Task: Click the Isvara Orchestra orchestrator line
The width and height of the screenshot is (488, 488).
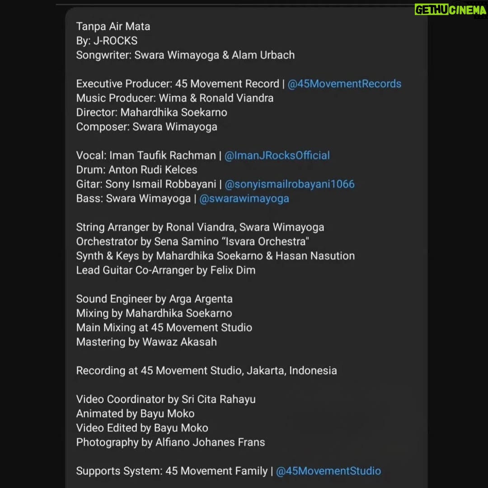Action: [192, 241]
